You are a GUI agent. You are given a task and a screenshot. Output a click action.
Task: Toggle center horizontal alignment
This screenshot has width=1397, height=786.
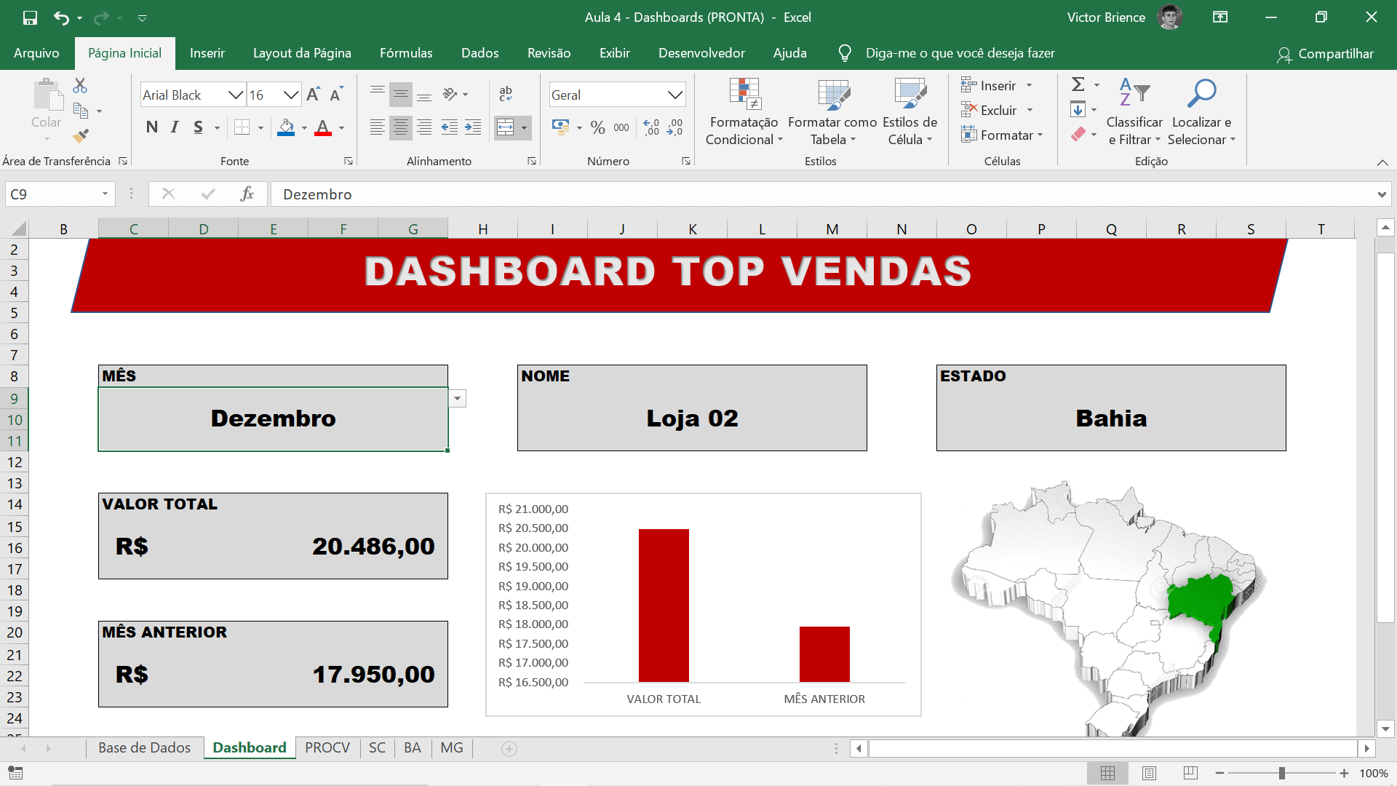pos(401,127)
